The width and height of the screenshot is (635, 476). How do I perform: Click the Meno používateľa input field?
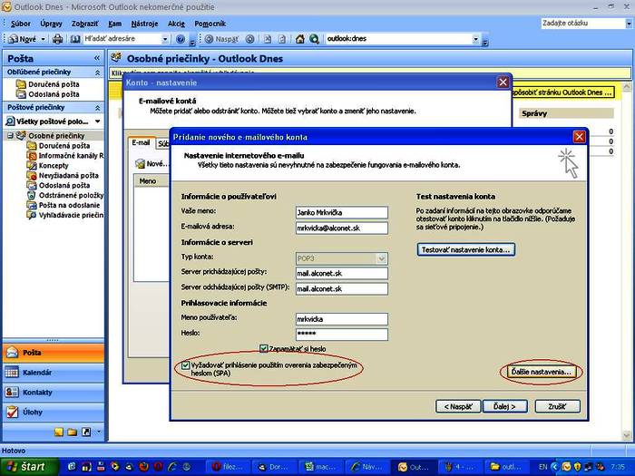(x=342, y=319)
